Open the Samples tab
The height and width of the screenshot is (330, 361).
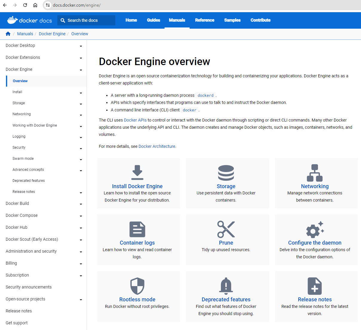232,20
